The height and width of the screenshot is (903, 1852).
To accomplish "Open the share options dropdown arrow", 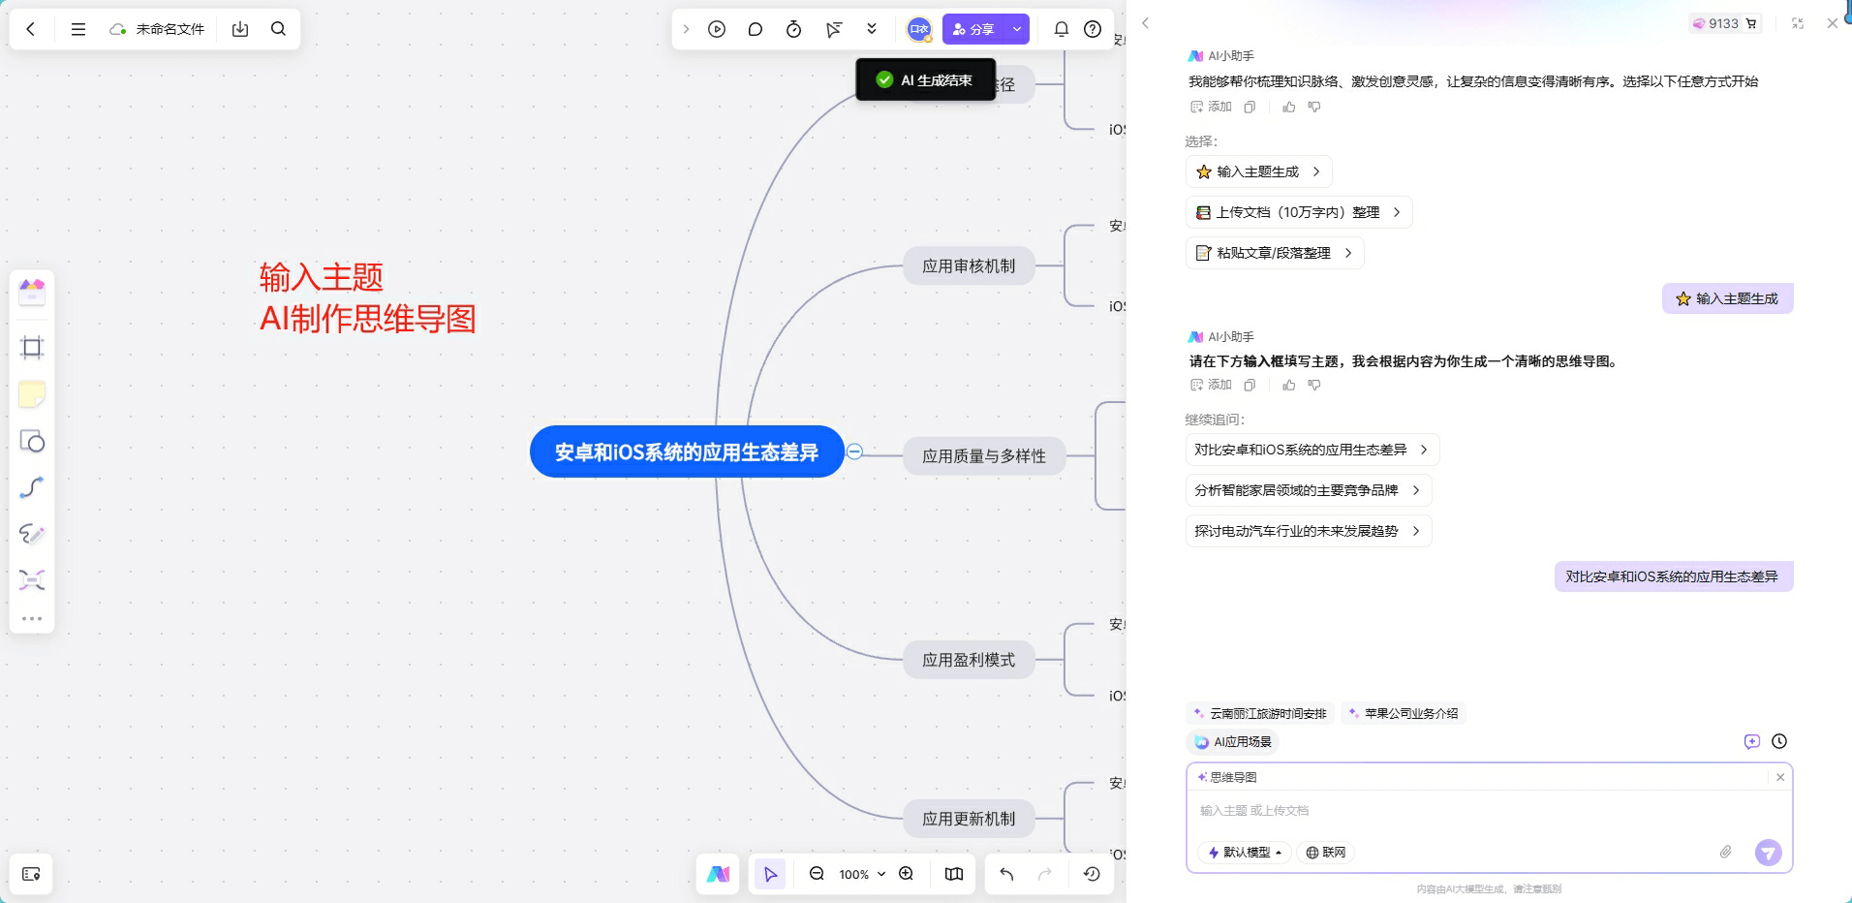I will [1015, 29].
